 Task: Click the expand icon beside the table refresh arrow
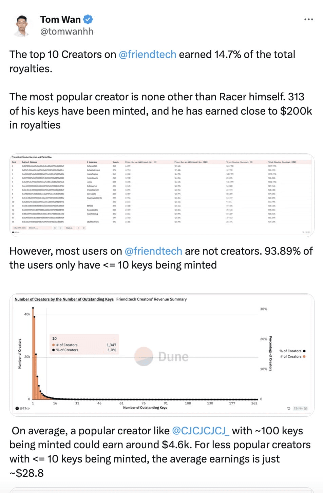pyautogui.click(x=308, y=232)
